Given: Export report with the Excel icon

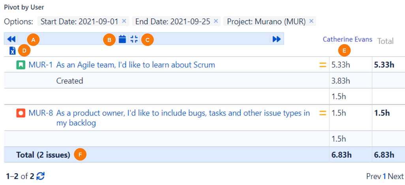Looking at the screenshot, I should coord(13,50).
